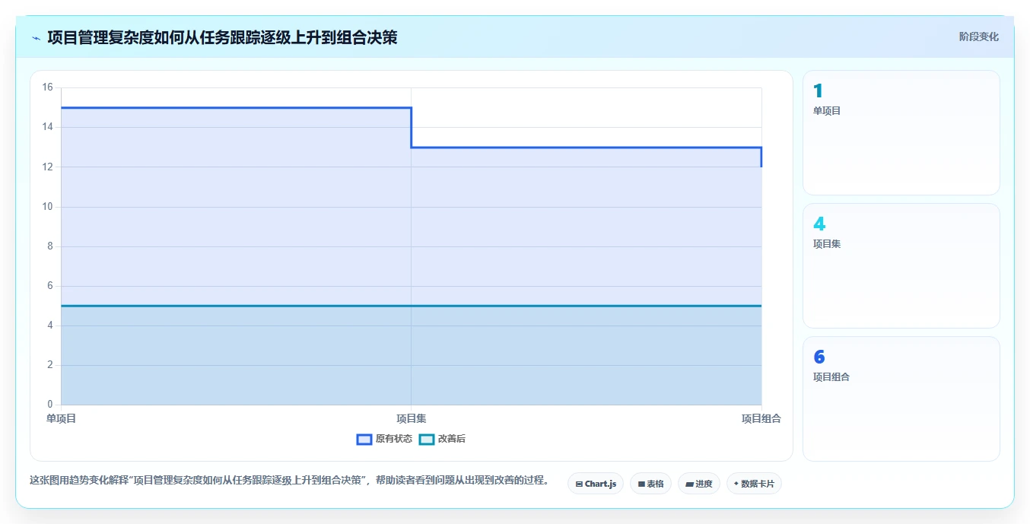Screen dimensions: 1030x524
Task: Click the 项目组合 x-axis label
Action: (x=761, y=418)
